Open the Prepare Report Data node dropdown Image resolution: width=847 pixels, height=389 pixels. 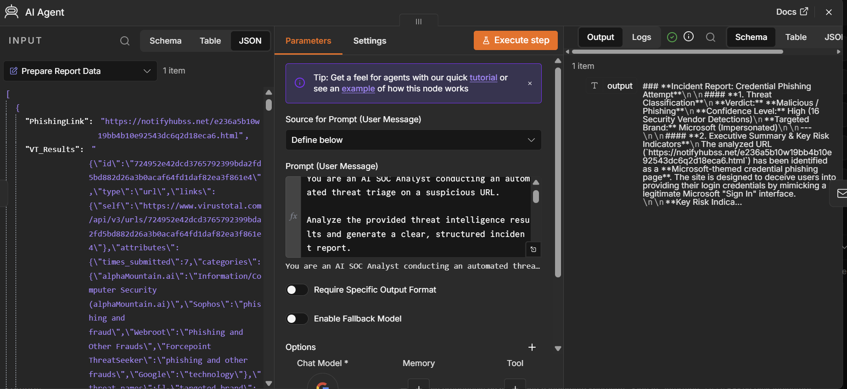click(x=80, y=71)
